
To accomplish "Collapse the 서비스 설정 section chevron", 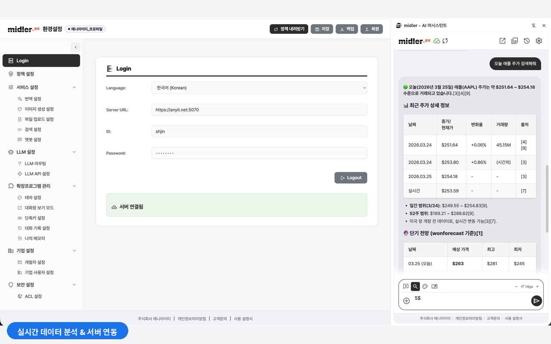I will [74, 87].
